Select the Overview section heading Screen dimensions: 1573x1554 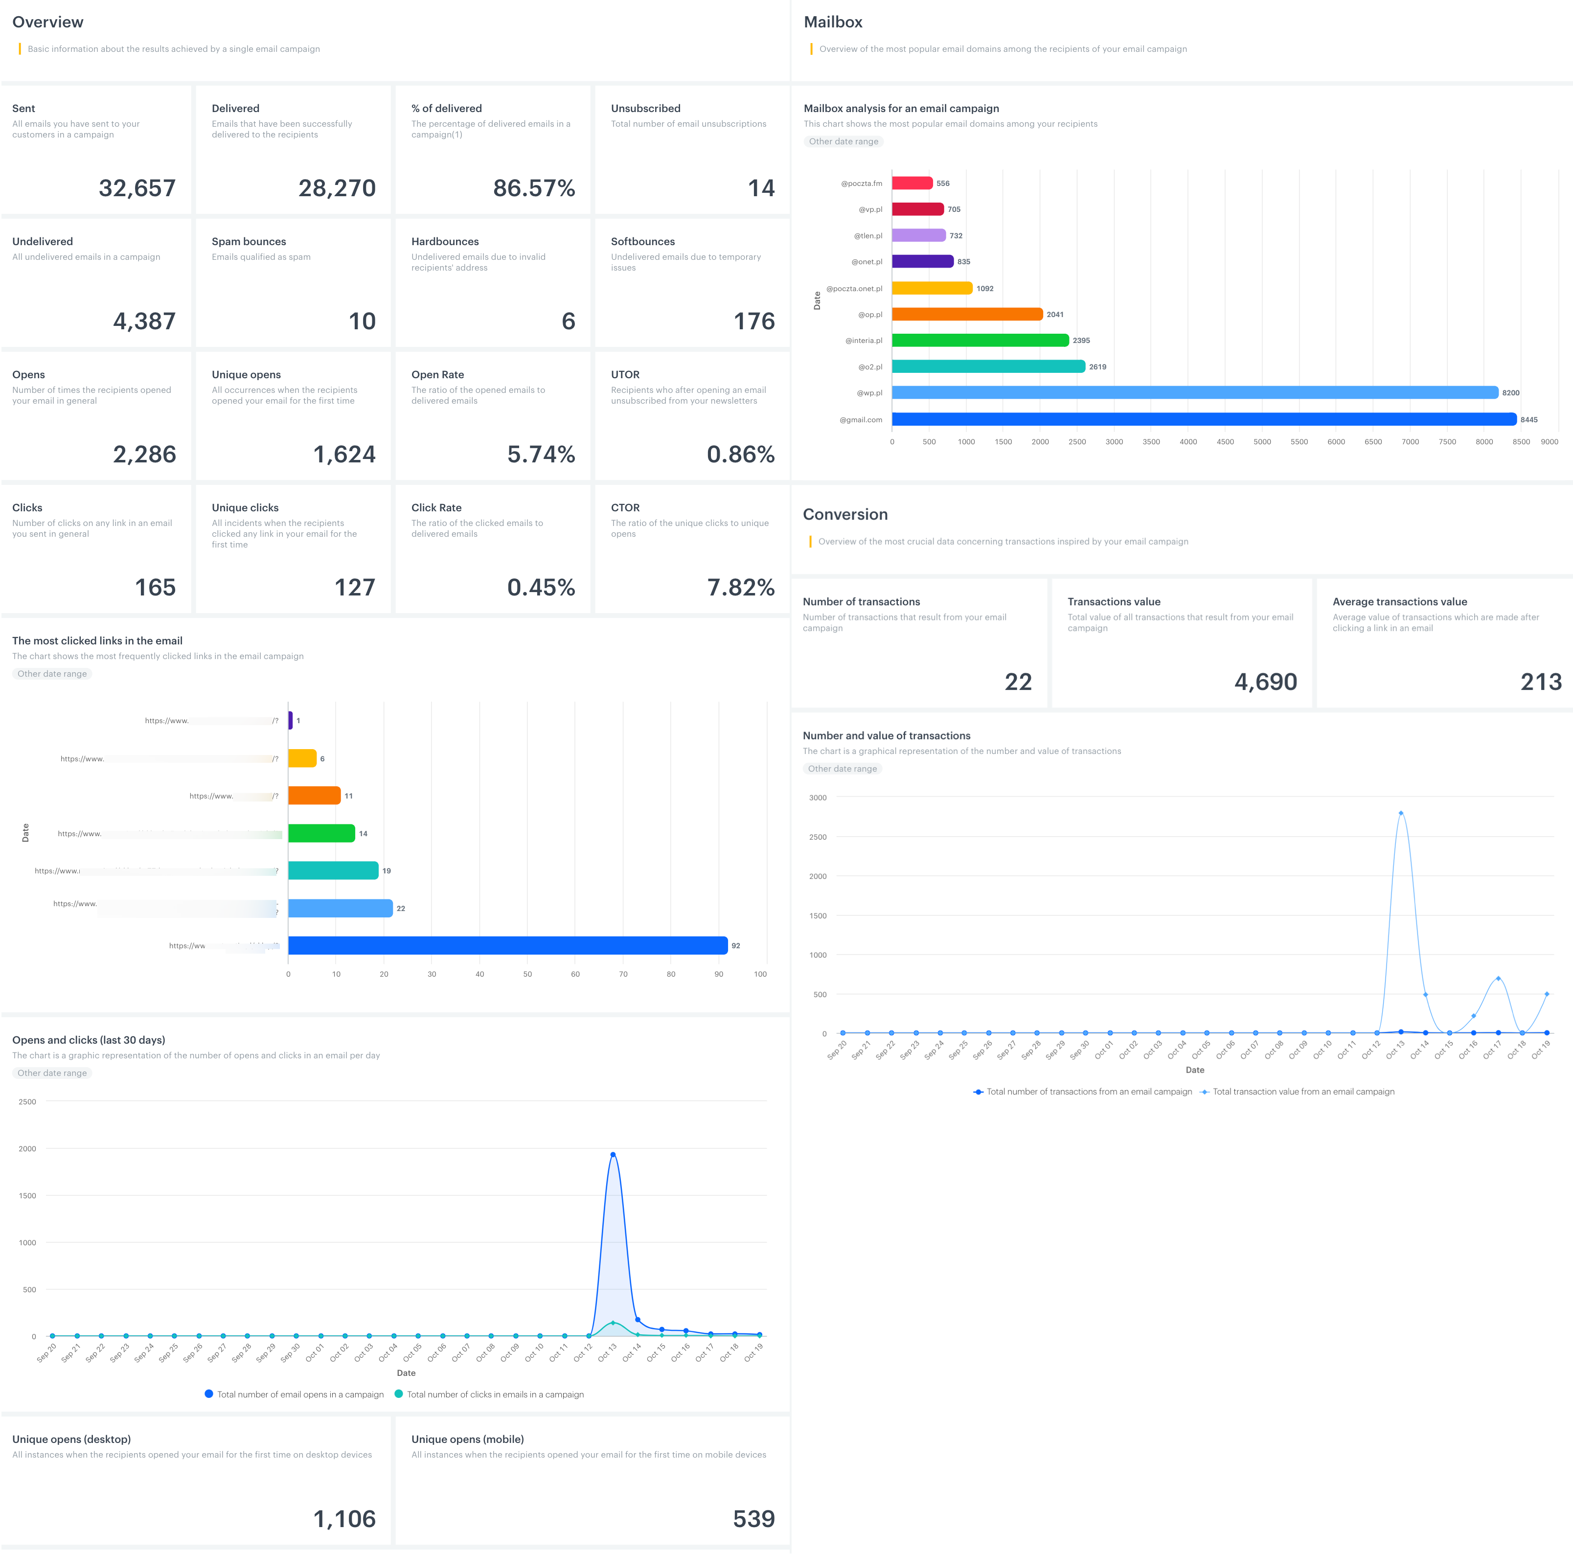pos(47,22)
